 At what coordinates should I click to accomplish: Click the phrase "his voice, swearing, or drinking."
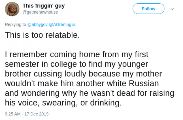point(63,103)
